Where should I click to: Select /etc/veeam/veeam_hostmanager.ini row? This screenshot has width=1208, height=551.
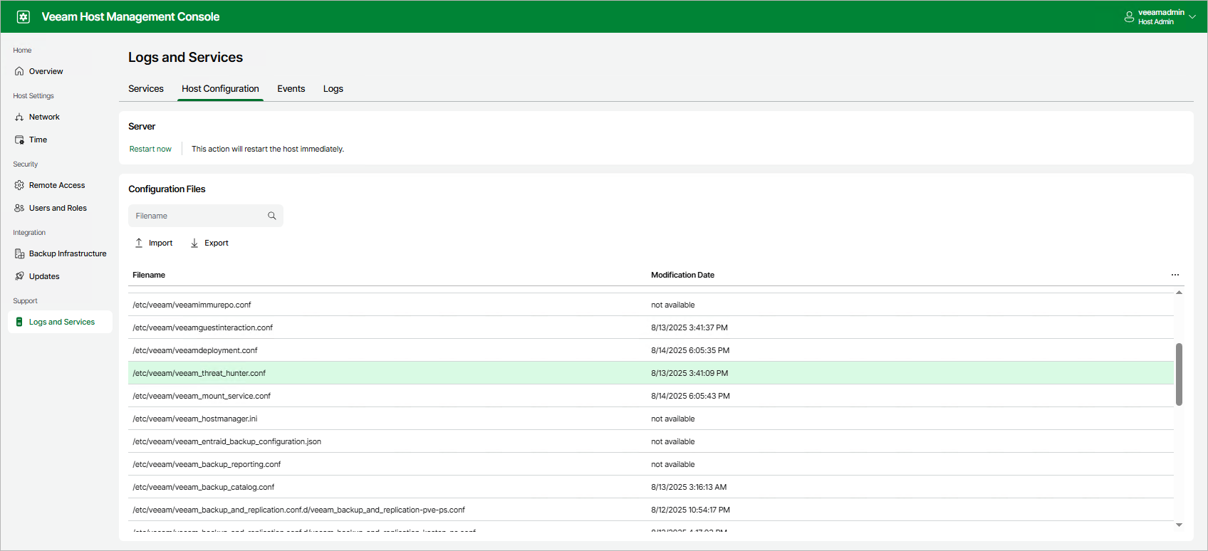[651, 419]
